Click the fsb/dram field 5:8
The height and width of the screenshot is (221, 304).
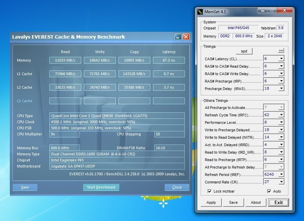281,28
